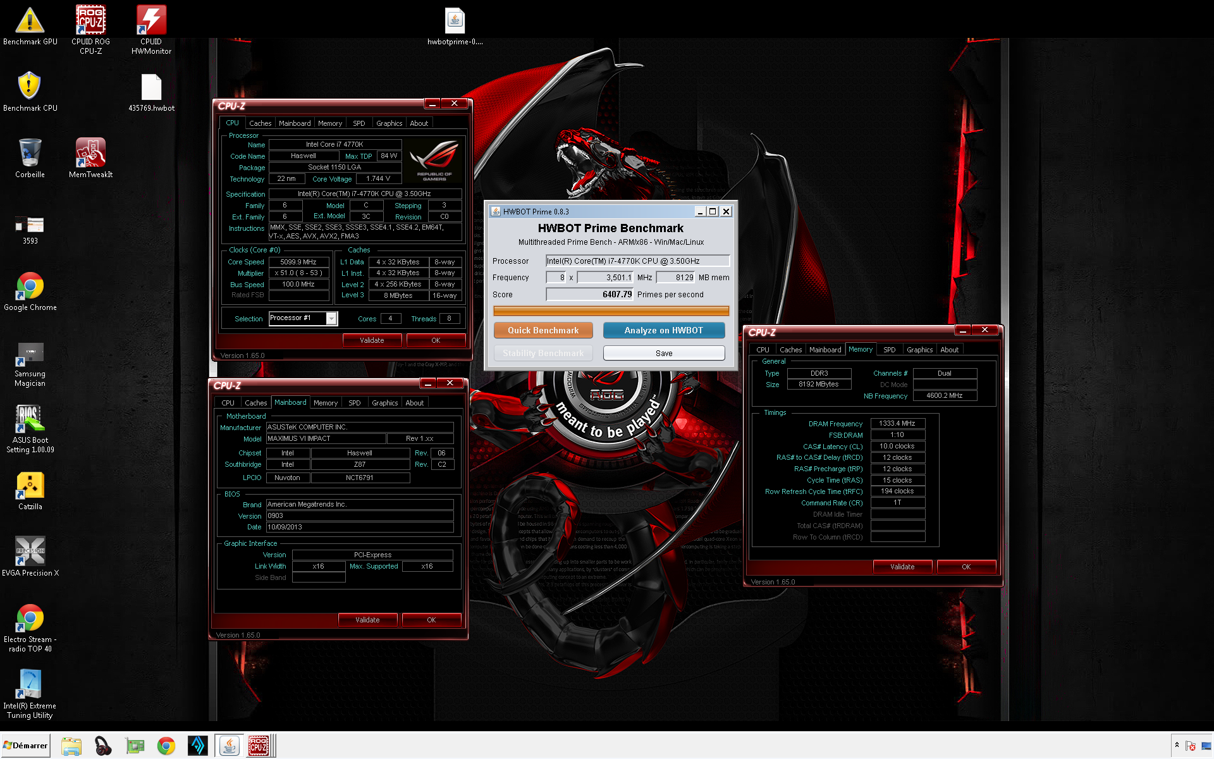Click the Score field 6407.79
The image size is (1214, 759).
click(590, 294)
